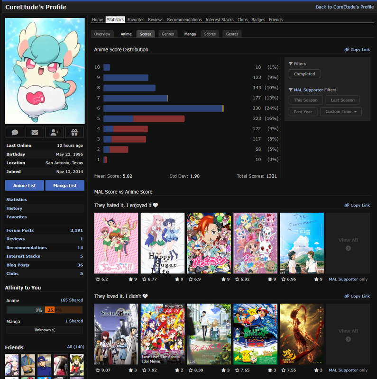The image size is (377, 379).
Task: Click Back to CureEtude's Profile link
Action: coord(345,7)
